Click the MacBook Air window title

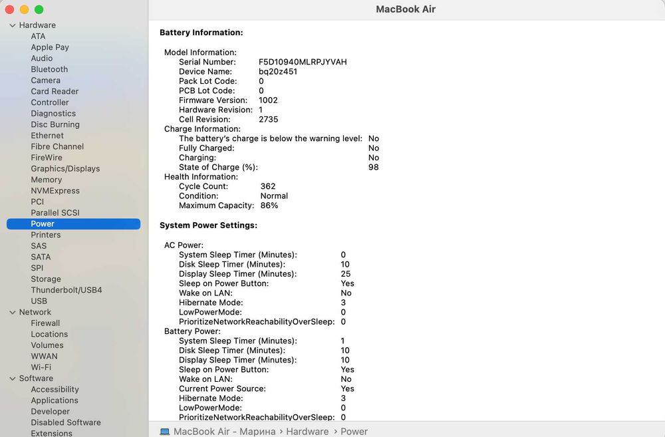[x=406, y=9]
